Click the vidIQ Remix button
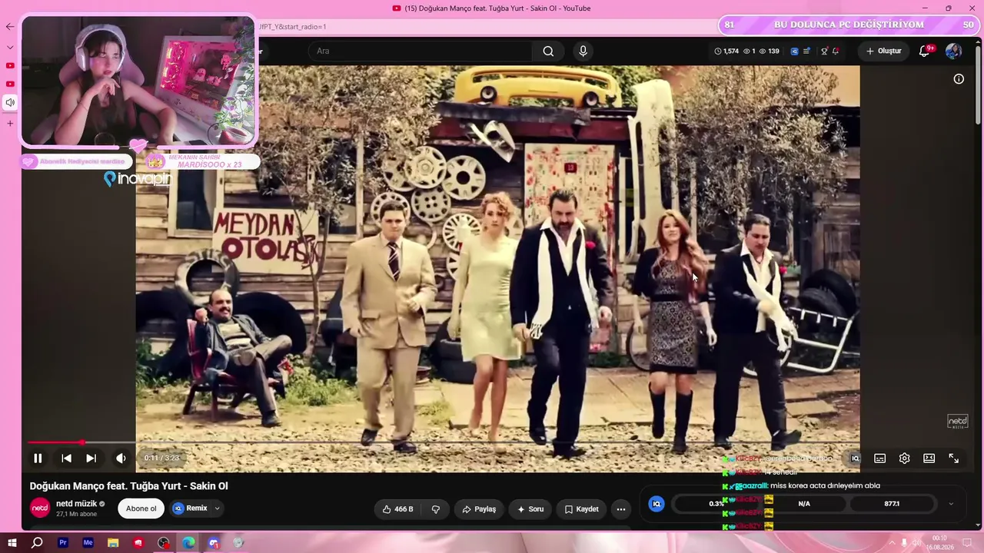The height and width of the screenshot is (553, 984). [x=190, y=508]
